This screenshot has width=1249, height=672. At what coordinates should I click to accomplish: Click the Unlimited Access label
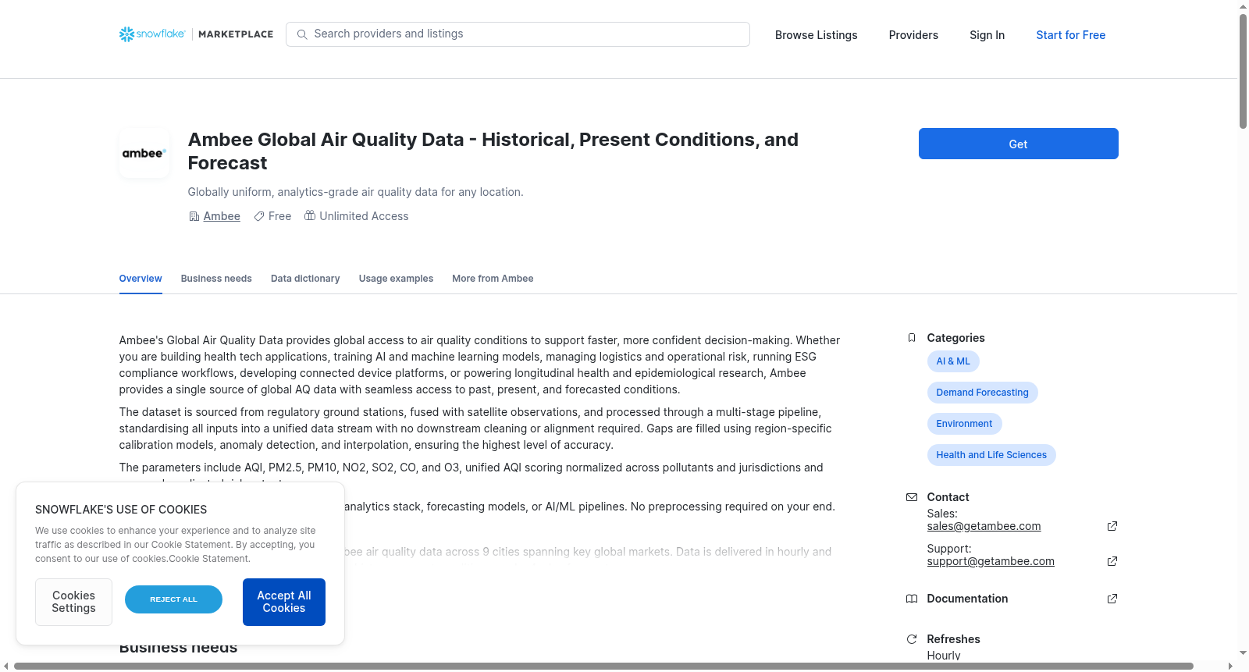[364, 216]
